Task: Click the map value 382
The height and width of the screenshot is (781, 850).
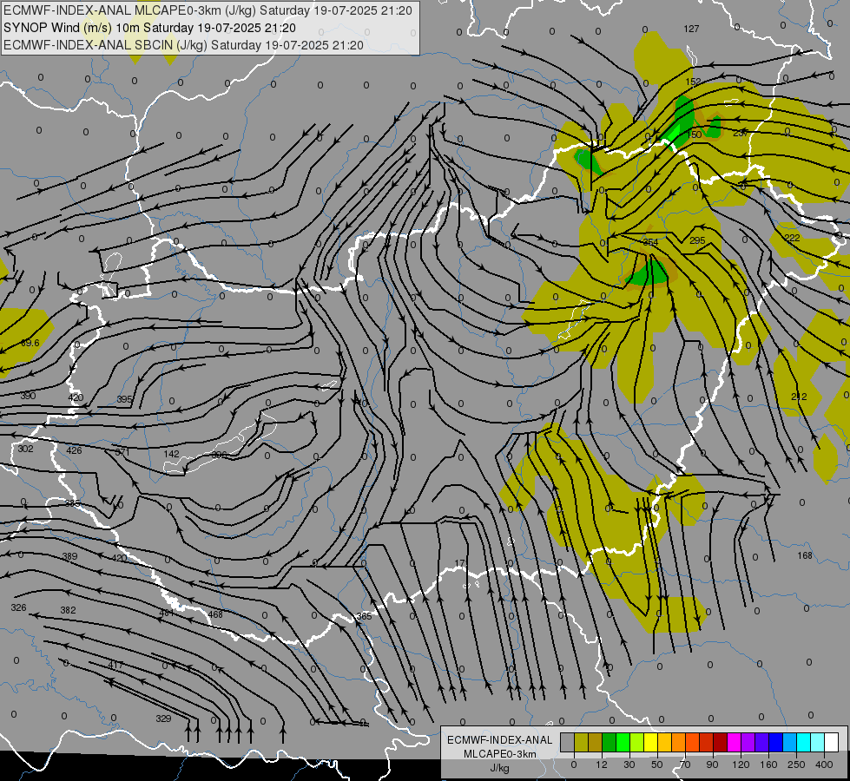Action: [x=68, y=610]
